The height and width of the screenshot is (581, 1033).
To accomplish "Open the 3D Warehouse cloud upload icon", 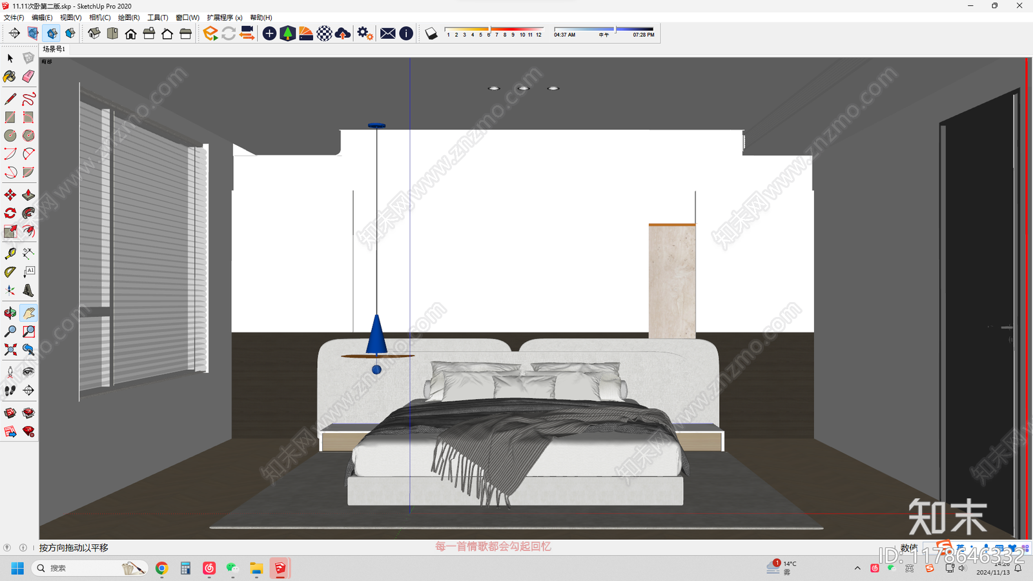I will [x=343, y=34].
